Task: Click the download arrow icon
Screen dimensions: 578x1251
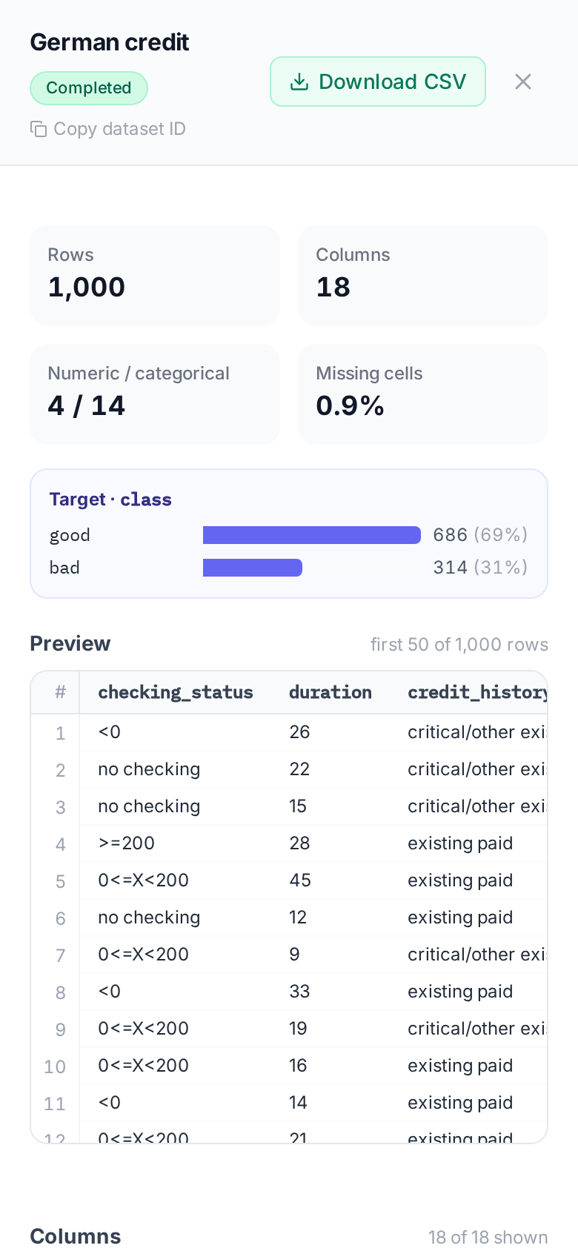Action: [x=299, y=82]
